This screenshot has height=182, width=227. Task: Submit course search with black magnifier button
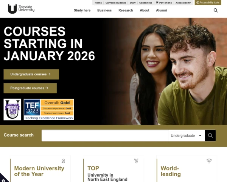[x=210, y=136]
